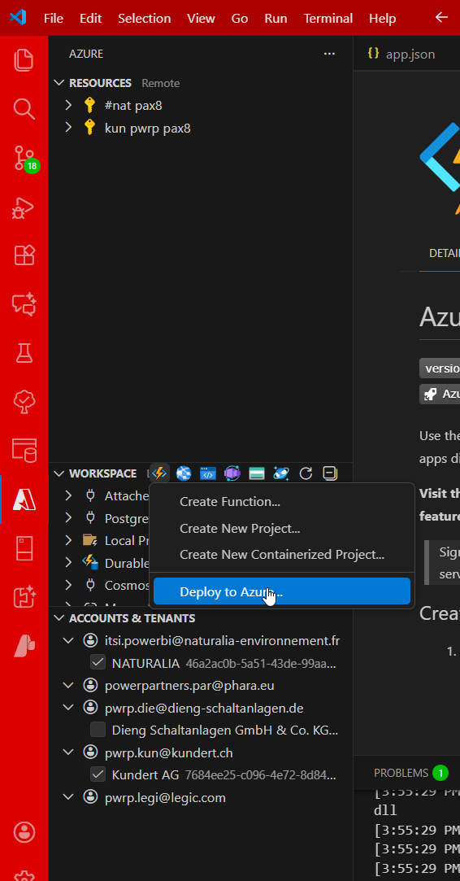Check the Dieng Schaltanlagen GmbH tenant checkbox
The height and width of the screenshot is (881, 460).
point(98,730)
